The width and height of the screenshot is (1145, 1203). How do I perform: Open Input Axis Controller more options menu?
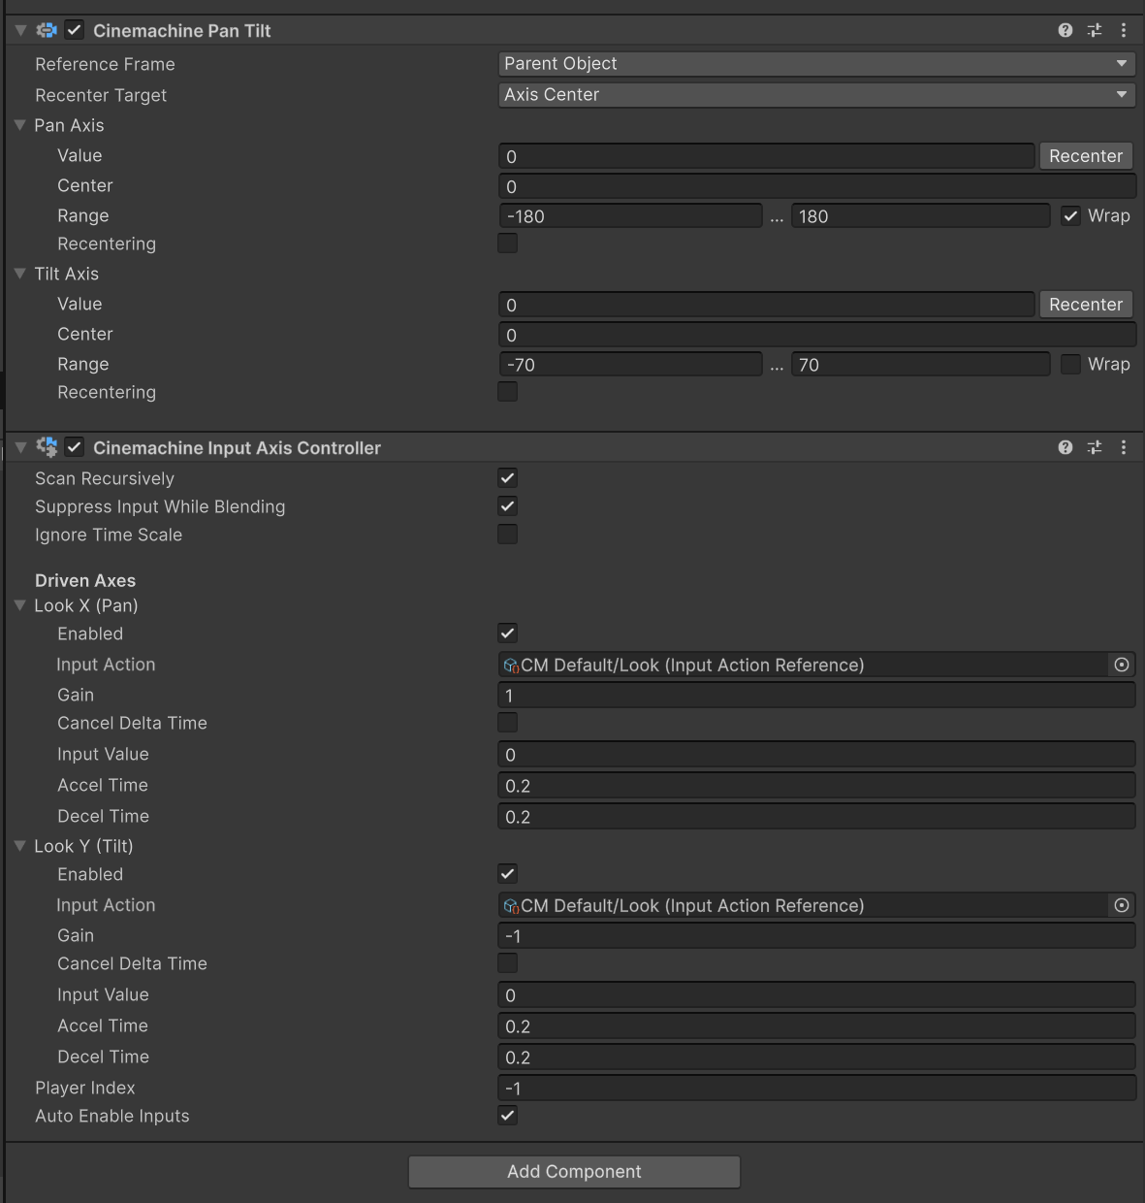[x=1124, y=447]
